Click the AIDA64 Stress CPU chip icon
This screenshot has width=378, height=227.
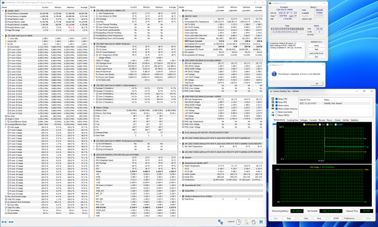point(273,99)
